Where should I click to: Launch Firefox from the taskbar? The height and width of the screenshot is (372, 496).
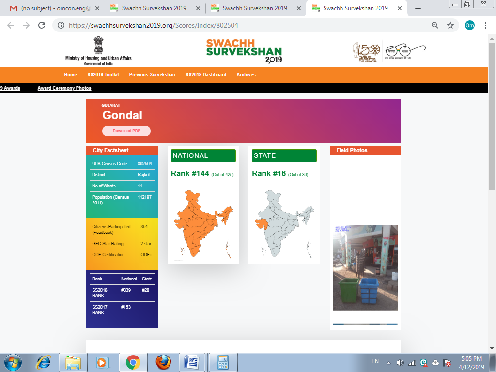click(x=163, y=362)
